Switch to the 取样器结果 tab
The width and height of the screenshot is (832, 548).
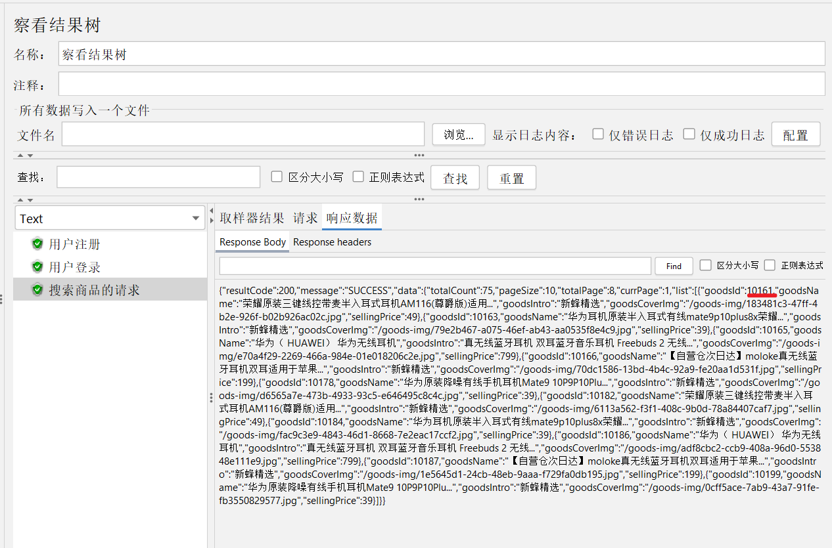click(252, 218)
